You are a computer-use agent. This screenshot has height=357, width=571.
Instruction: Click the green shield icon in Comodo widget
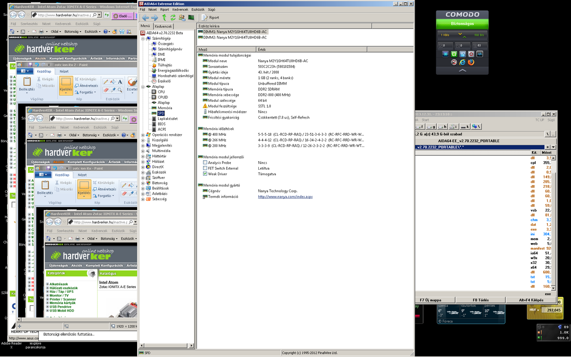pyautogui.click(x=454, y=54)
